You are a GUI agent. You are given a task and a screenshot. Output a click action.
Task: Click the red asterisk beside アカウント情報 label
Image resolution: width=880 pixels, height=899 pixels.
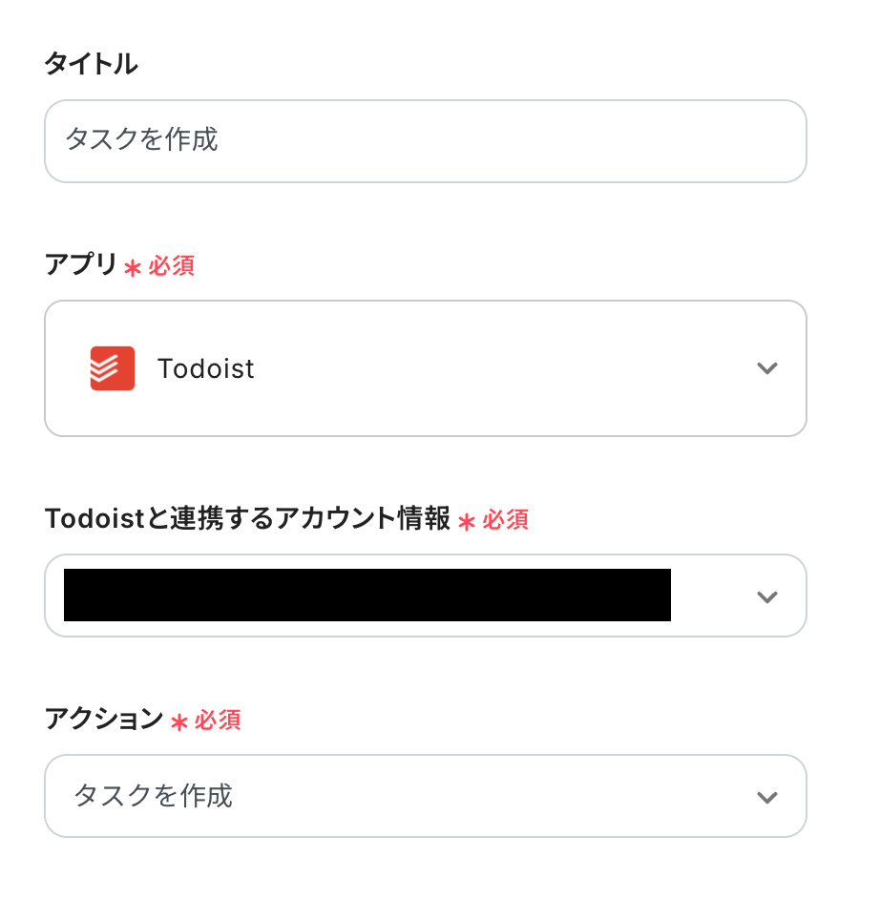pyautogui.click(x=467, y=522)
